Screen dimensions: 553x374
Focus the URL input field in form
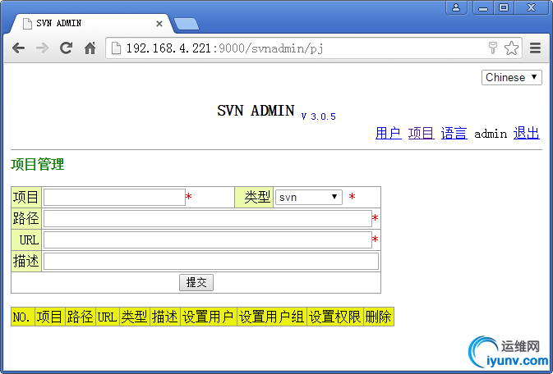pyautogui.click(x=208, y=239)
